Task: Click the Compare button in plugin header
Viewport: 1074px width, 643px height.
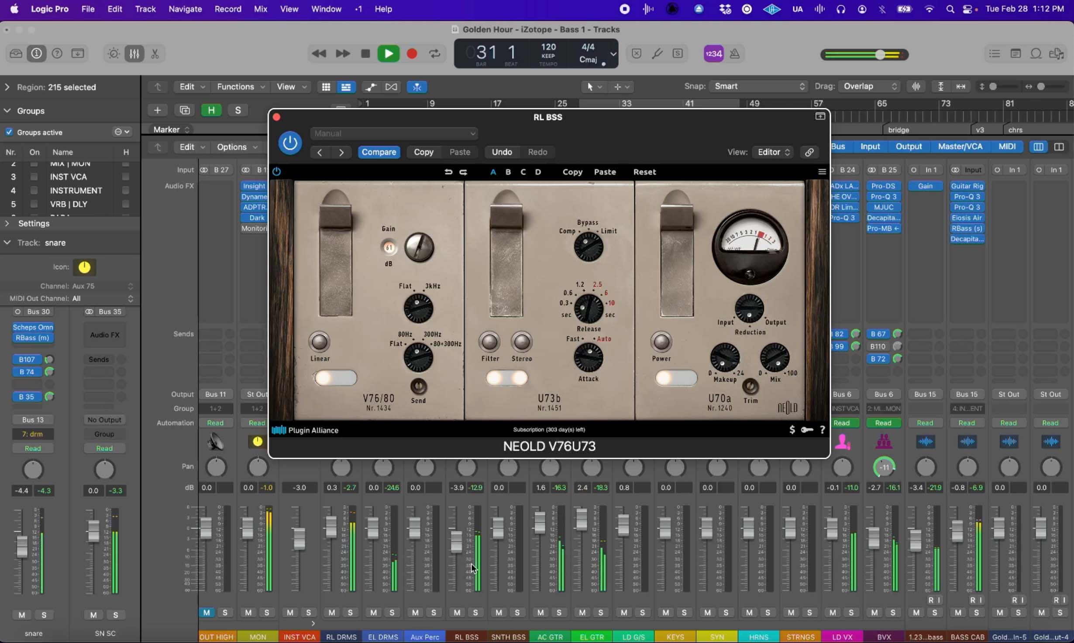Action: tap(379, 152)
